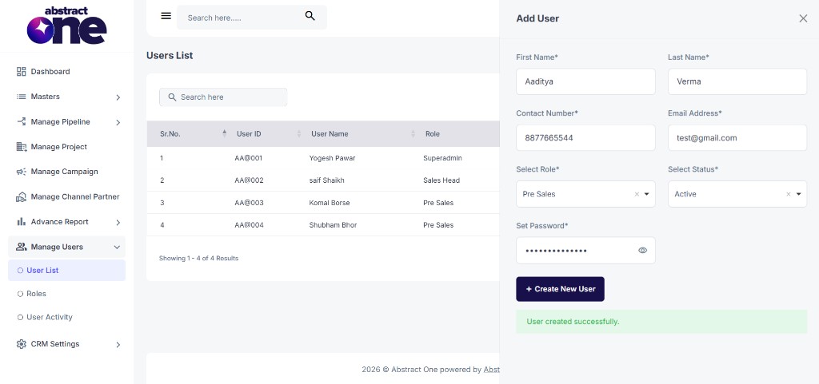The height and width of the screenshot is (384, 819).
Task: Click the Contact Number field
Action: [x=585, y=137]
